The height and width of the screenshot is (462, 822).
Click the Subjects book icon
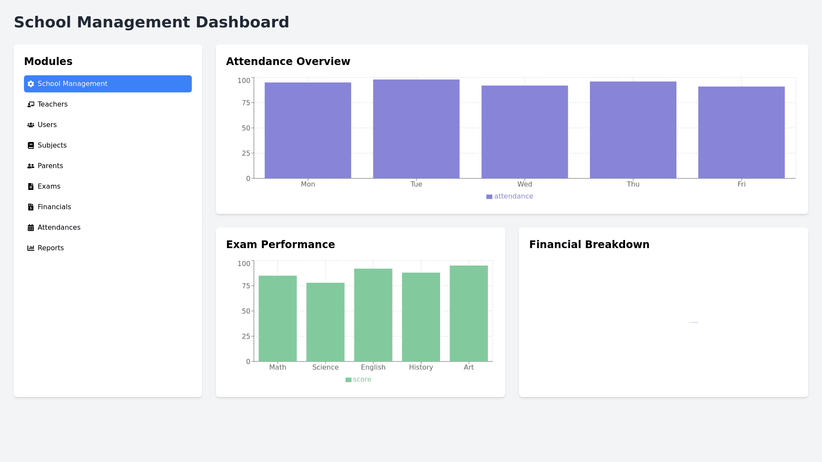[x=31, y=145]
